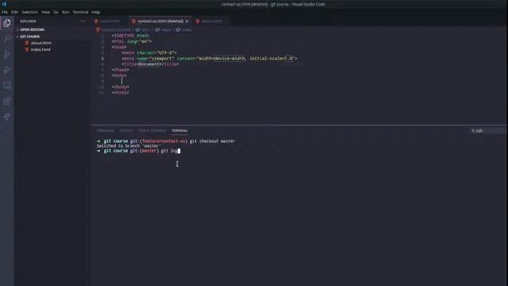Open about.html in the file tree
This screenshot has height=286, width=508.
(x=41, y=43)
